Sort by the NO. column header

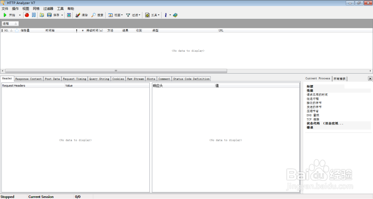8,31
